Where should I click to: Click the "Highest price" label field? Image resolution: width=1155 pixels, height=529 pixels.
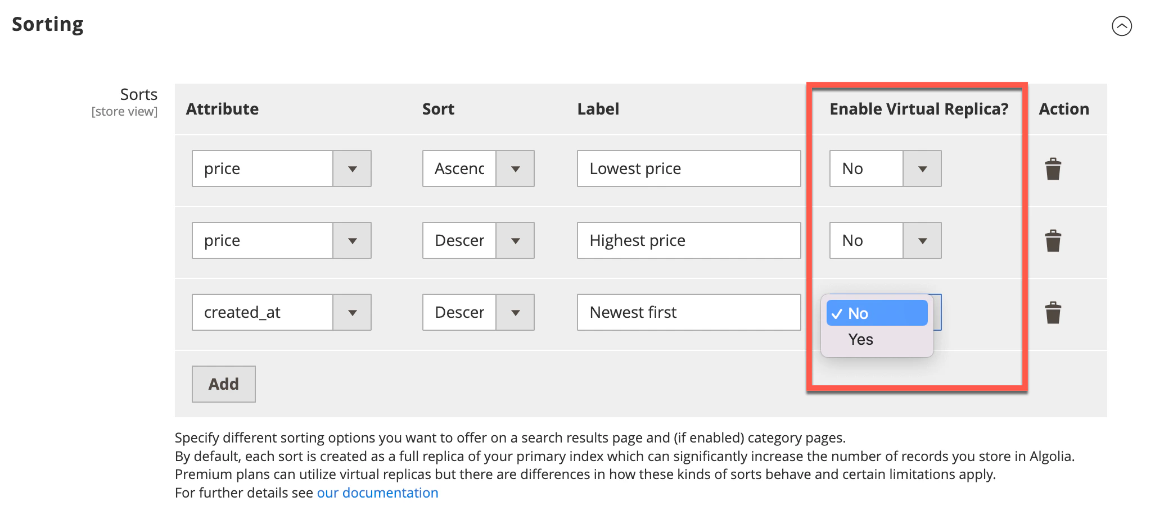[x=688, y=240]
